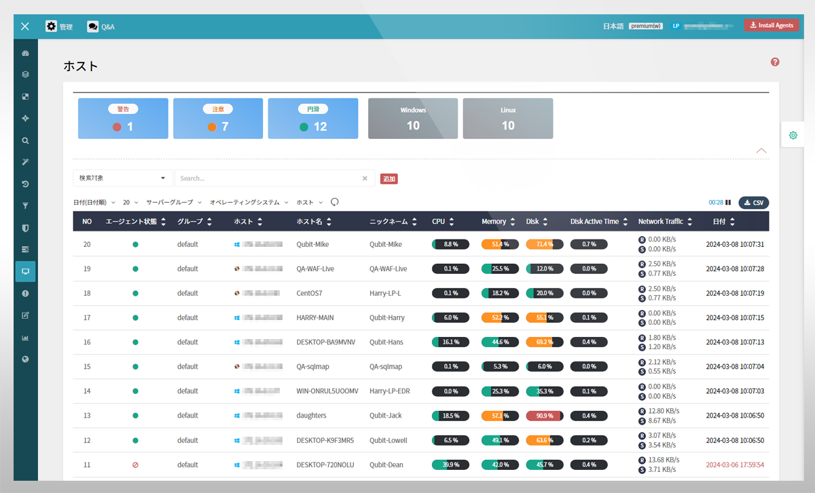This screenshot has width=815, height=493.
Task: Open the 管理 menu in top bar
Action: (59, 26)
